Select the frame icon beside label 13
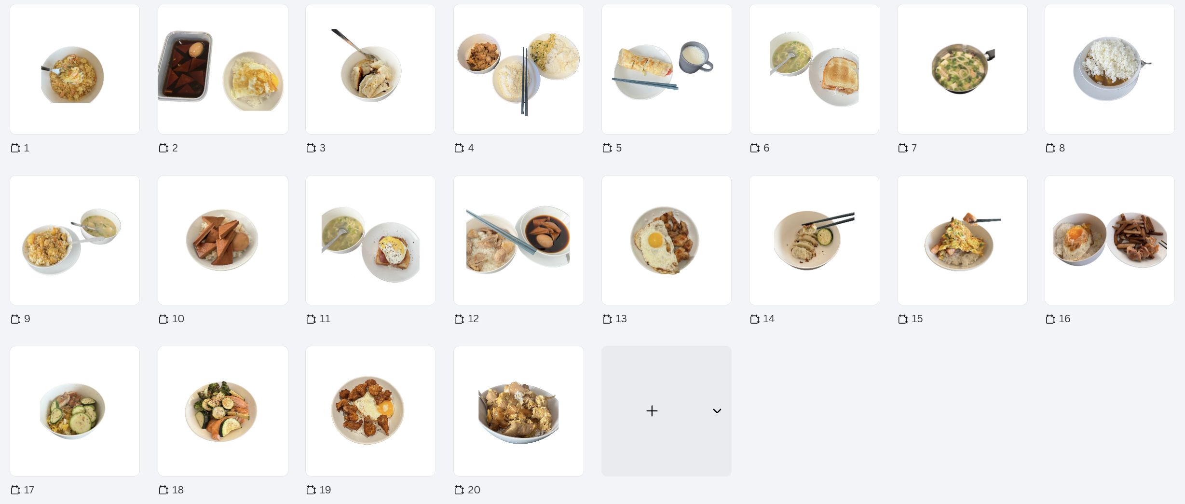The image size is (1185, 504). click(x=607, y=319)
